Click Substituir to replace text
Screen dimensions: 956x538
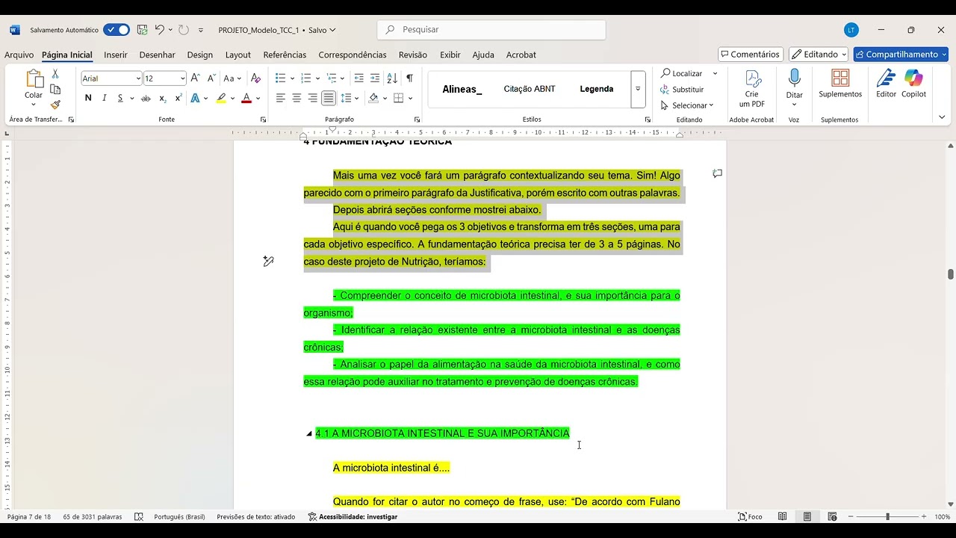pos(682,90)
